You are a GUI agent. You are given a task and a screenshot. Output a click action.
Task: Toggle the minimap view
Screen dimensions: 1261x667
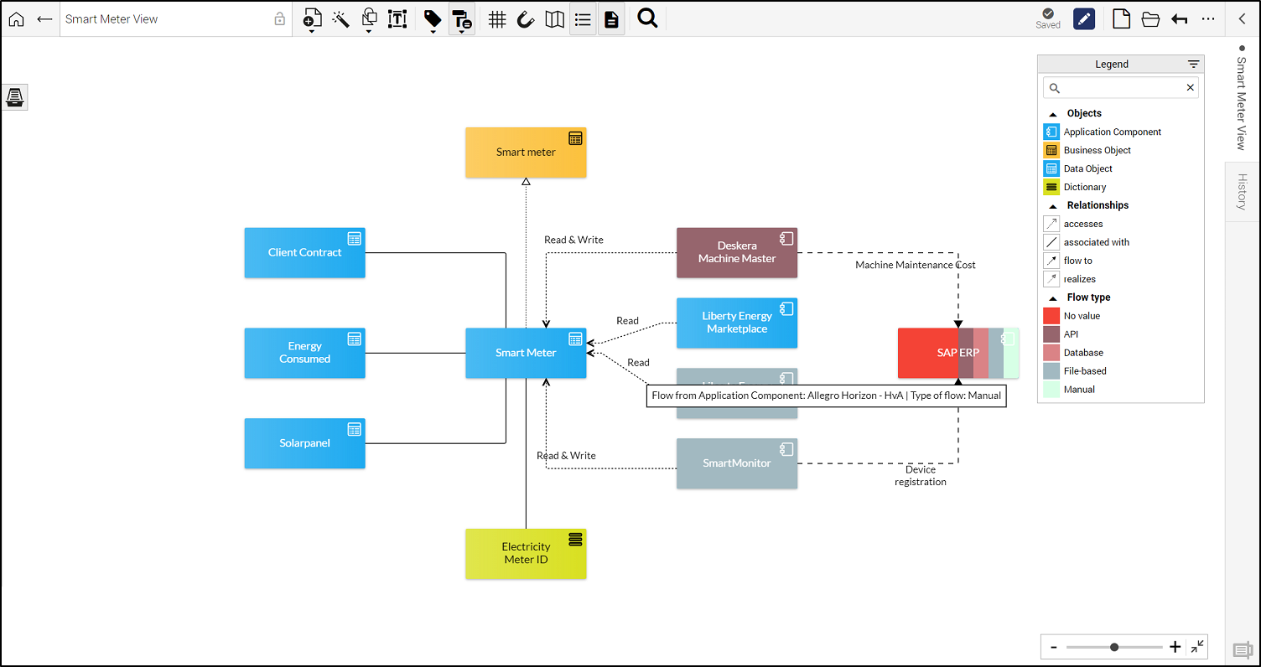click(554, 19)
